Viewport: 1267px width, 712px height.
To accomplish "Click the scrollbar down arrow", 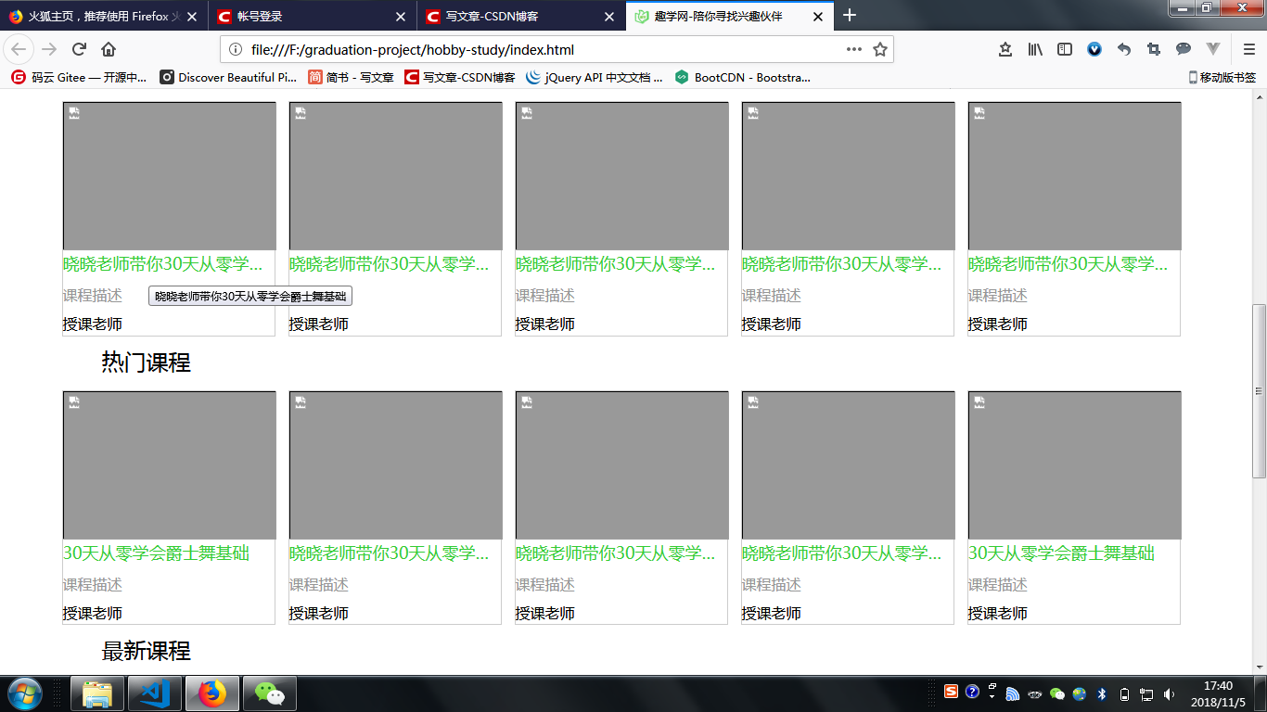I will [x=1259, y=667].
